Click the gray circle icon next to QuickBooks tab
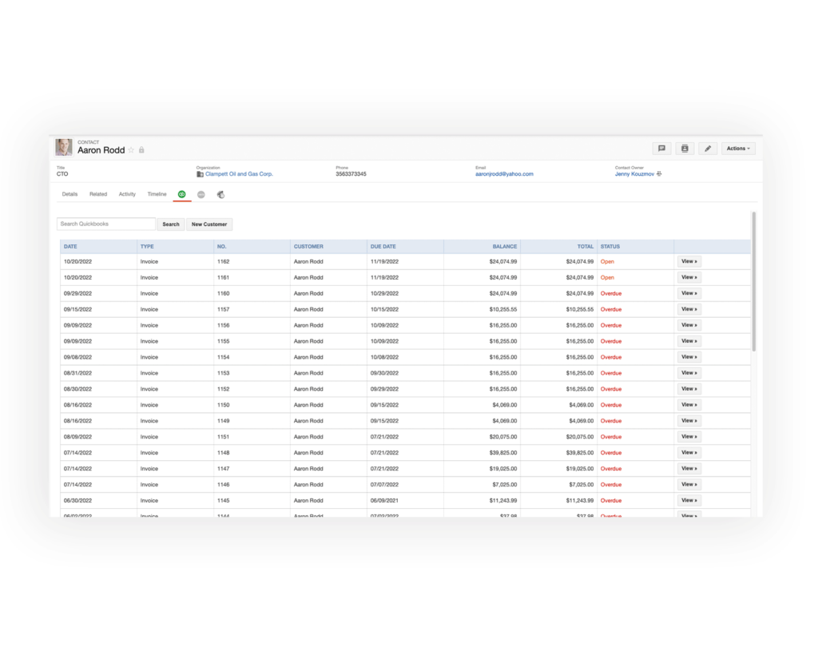The image size is (818, 671). pos(201,194)
